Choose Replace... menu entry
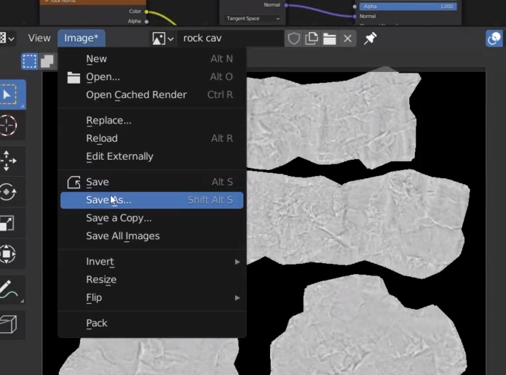 pyautogui.click(x=151, y=121)
